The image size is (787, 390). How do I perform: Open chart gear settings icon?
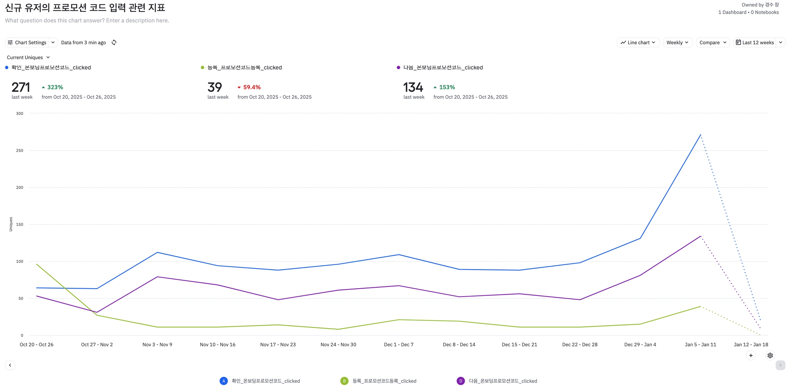click(770, 355)
